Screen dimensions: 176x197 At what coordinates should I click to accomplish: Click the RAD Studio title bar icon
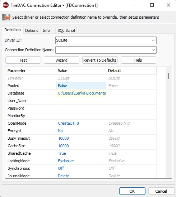[x=6, y=5]
